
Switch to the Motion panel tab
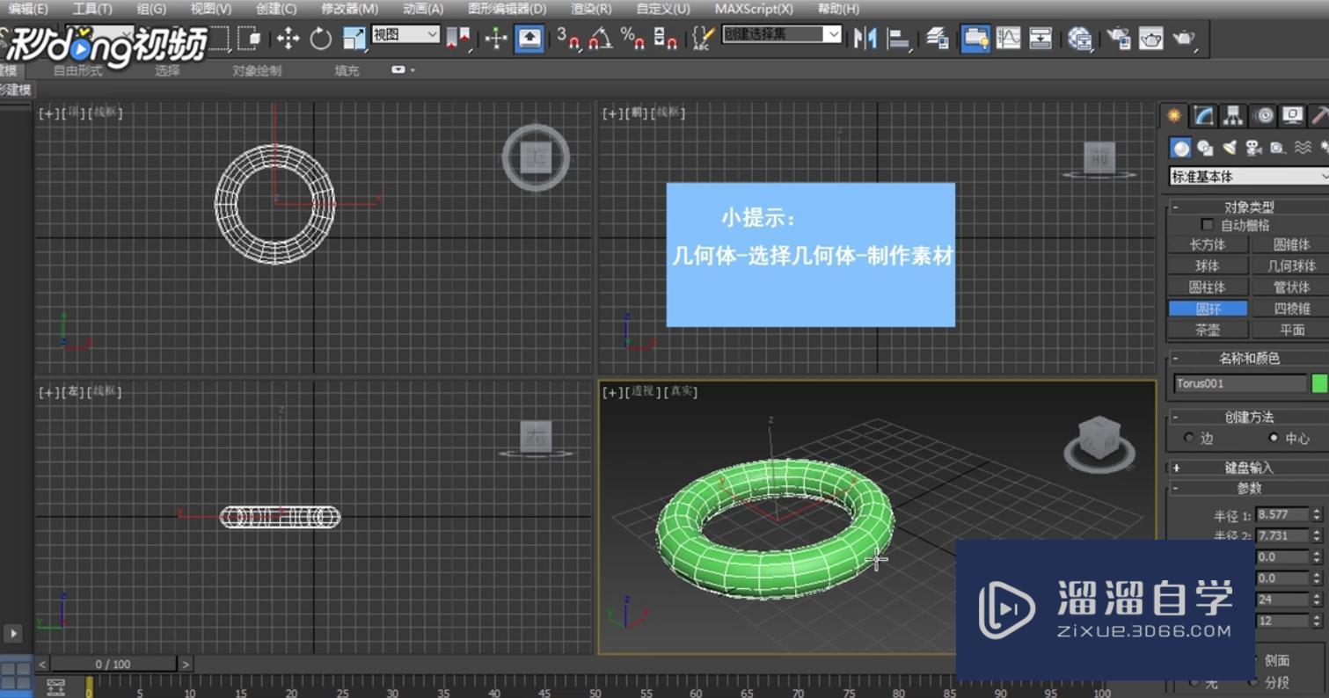click(1264, 116)
